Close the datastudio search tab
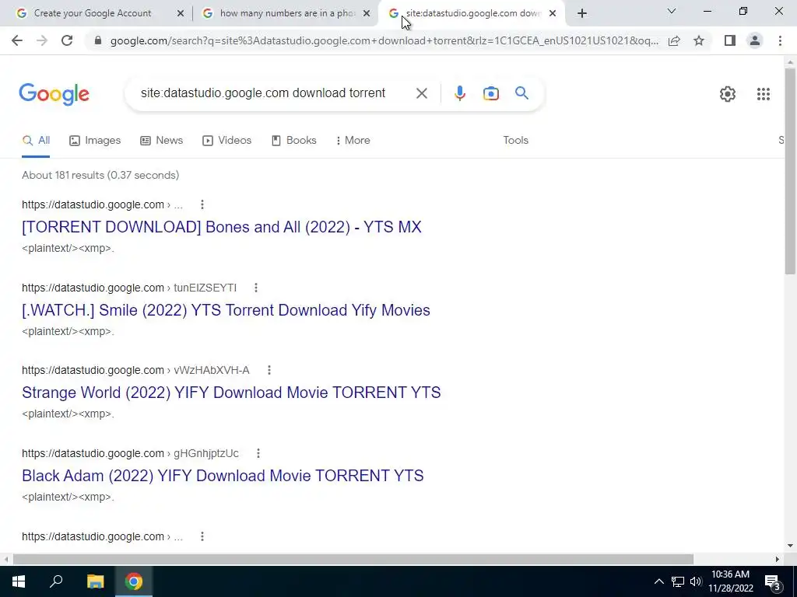797x597 pixels. click(553, 13)
